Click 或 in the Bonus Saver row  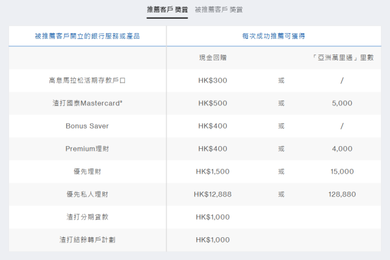(281, 126)
